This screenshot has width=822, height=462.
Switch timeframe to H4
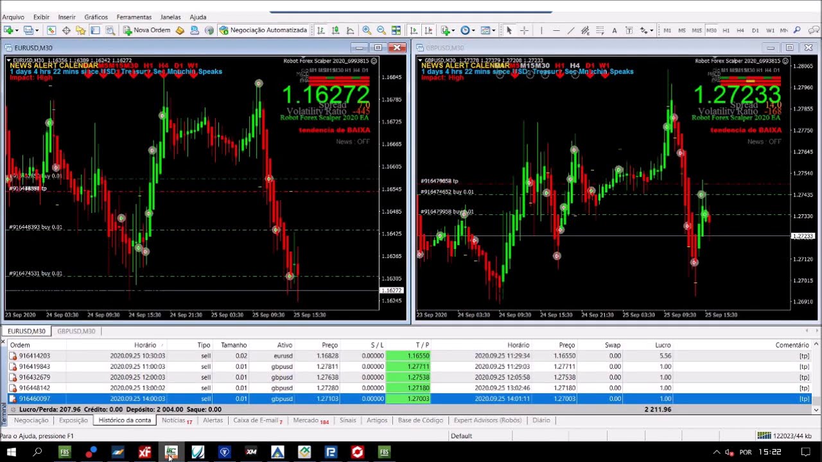point(740,30)
